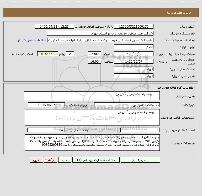Click the استان محل تحویل label
This screenshot has height=196, width=202.
182,69
